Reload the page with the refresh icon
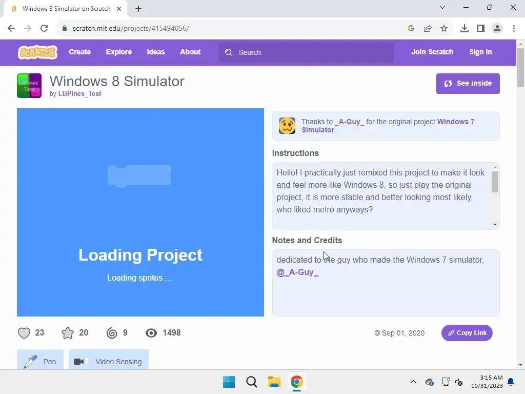The image size is (525, 394). (x=44, y=28)
